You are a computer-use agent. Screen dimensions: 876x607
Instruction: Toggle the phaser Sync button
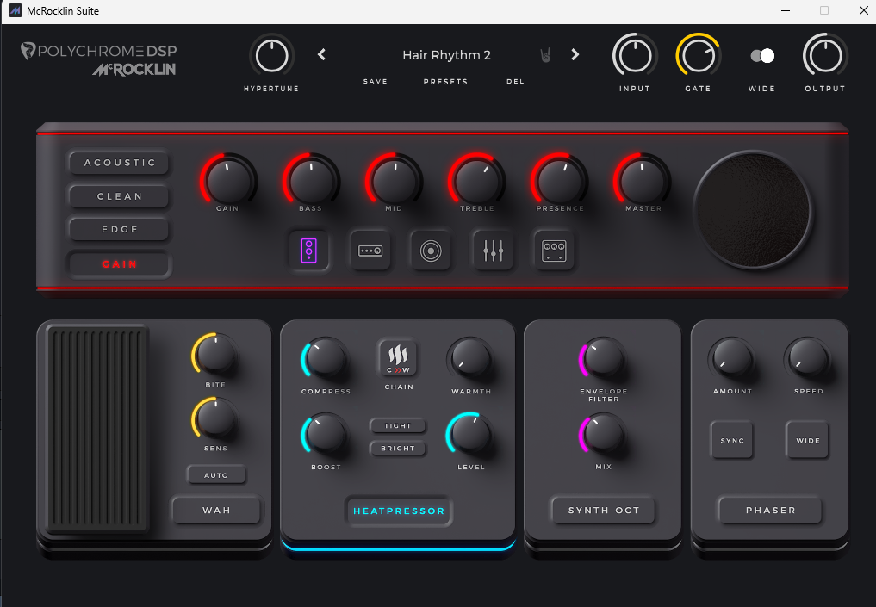732,441
